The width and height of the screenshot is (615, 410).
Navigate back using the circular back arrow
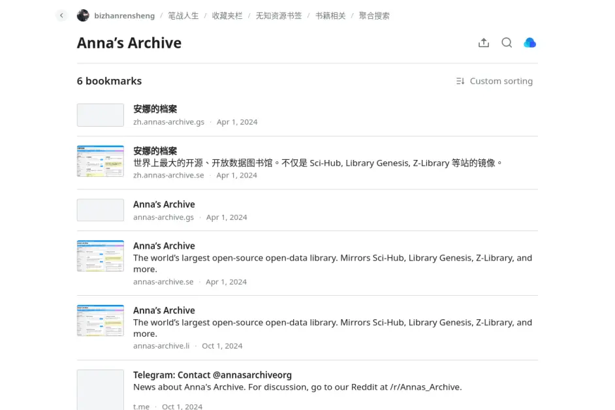click(x=61, y=15)
